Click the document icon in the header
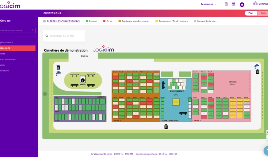This screenshot has height=157, width=268. click(x=226, y=4)
